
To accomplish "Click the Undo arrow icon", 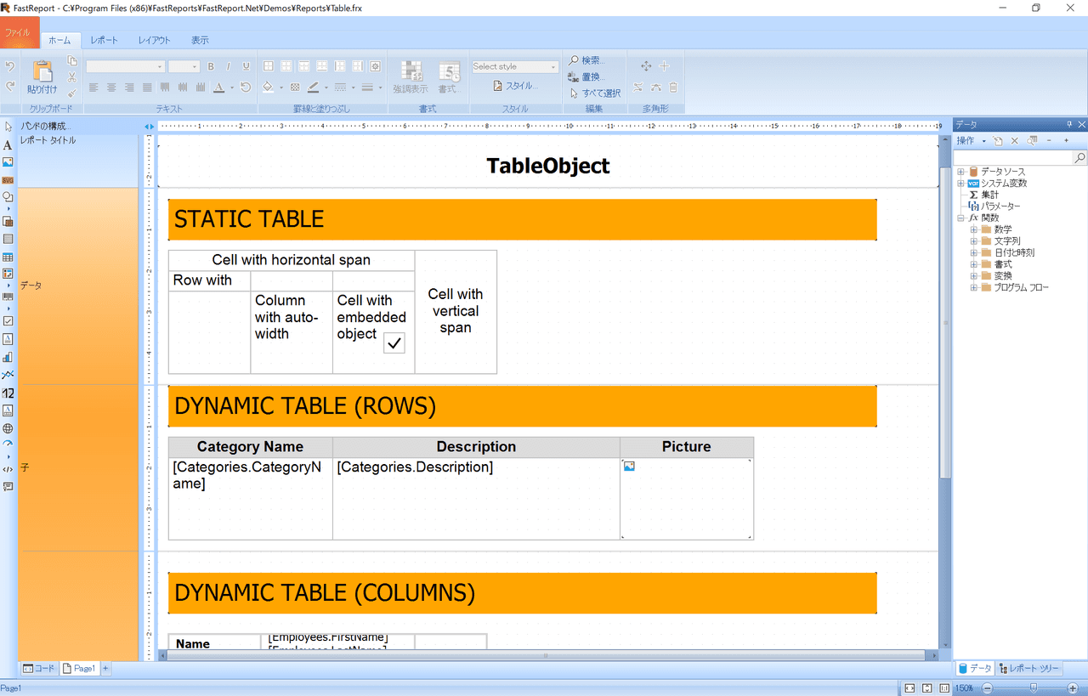I will tap(10, 66).
